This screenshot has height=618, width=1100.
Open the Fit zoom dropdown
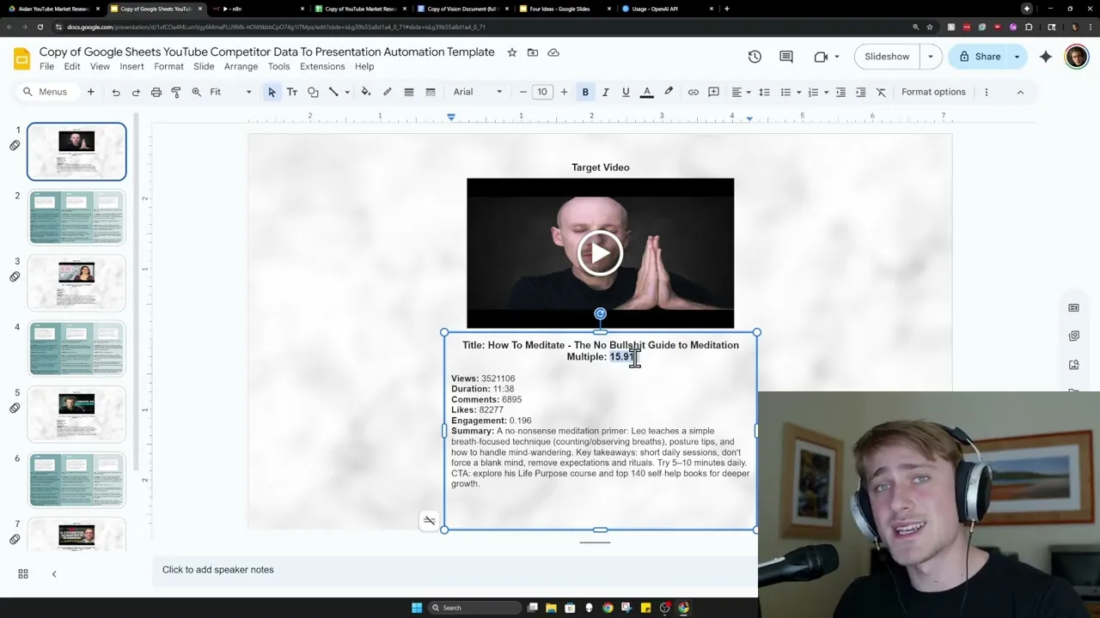(x=231, y=92)
